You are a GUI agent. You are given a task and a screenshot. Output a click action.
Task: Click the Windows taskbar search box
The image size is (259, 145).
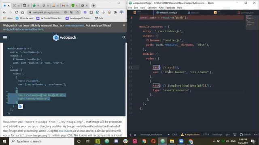42,141
